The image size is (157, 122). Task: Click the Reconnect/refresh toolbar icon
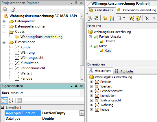point(96,18)
